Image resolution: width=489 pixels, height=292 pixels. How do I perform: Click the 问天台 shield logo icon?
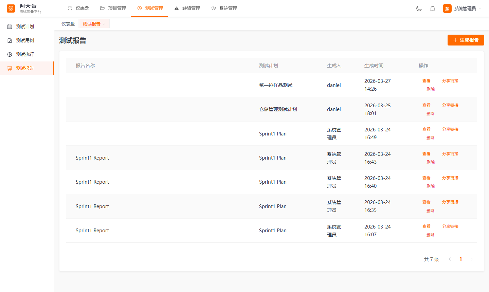[11, 8]
